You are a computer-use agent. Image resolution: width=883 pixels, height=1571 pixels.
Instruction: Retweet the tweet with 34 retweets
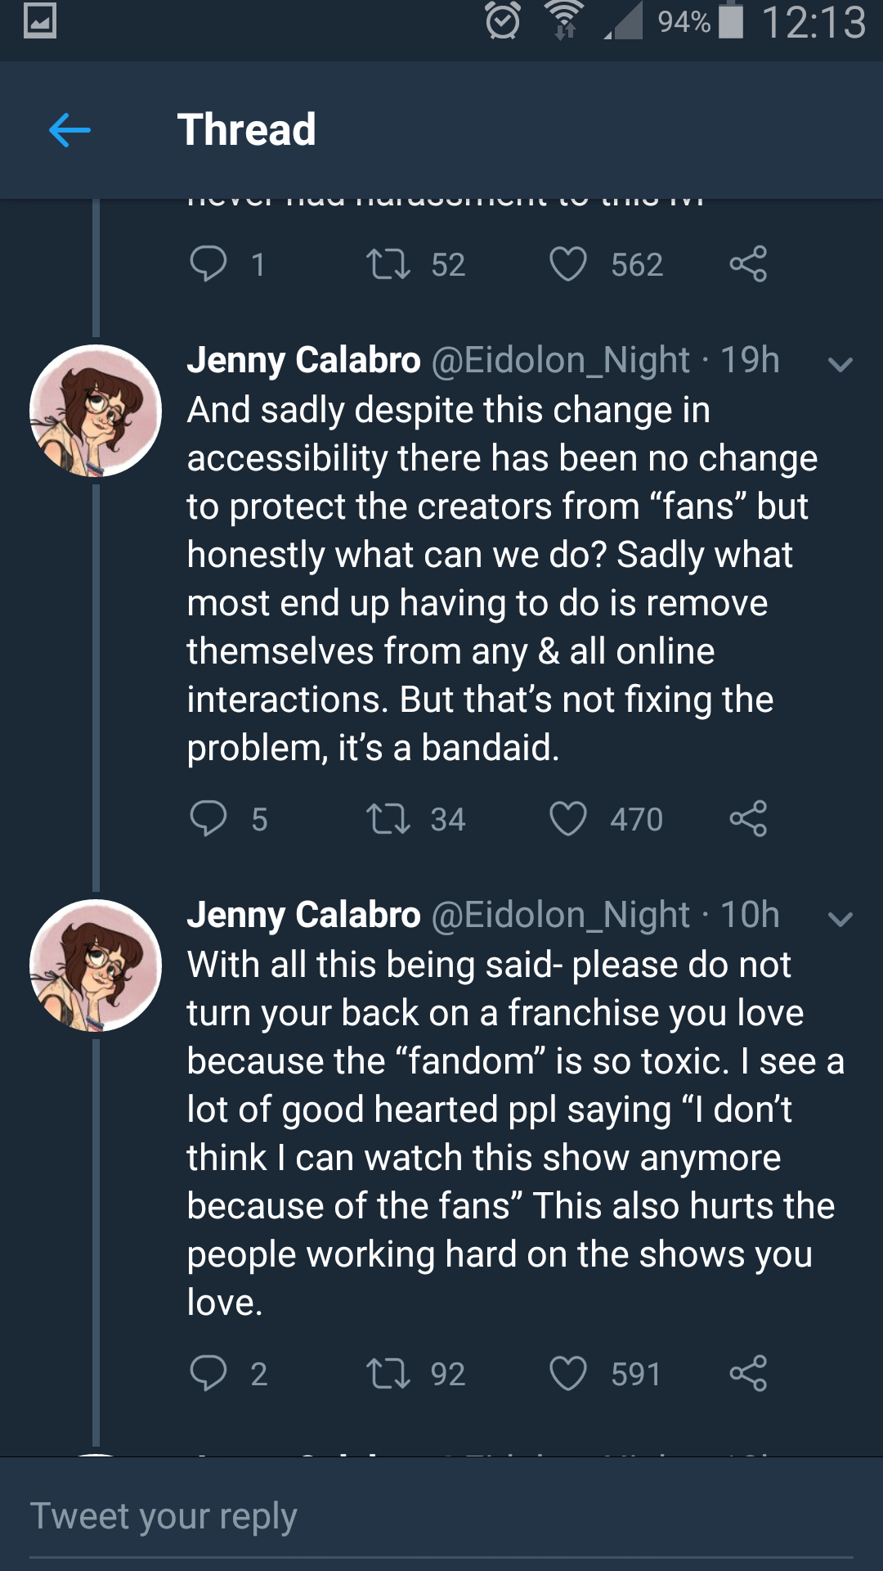click(x=388, y=818)
